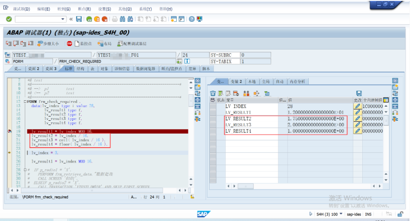The image size is (411, 221).
Task: Open the 调试器(D) menu
Action: click(21, 9)
